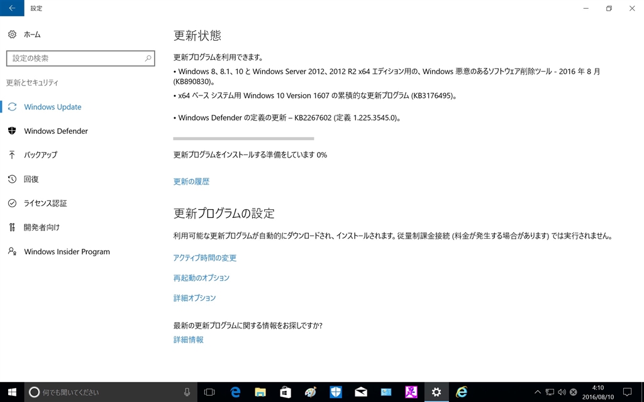Click the Insider Program person icon

[x=13, y=251]
